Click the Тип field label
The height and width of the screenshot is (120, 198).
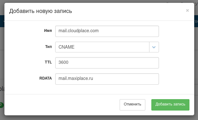[49, 47]
